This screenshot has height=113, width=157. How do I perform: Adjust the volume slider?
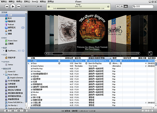(x=37, y=6)
